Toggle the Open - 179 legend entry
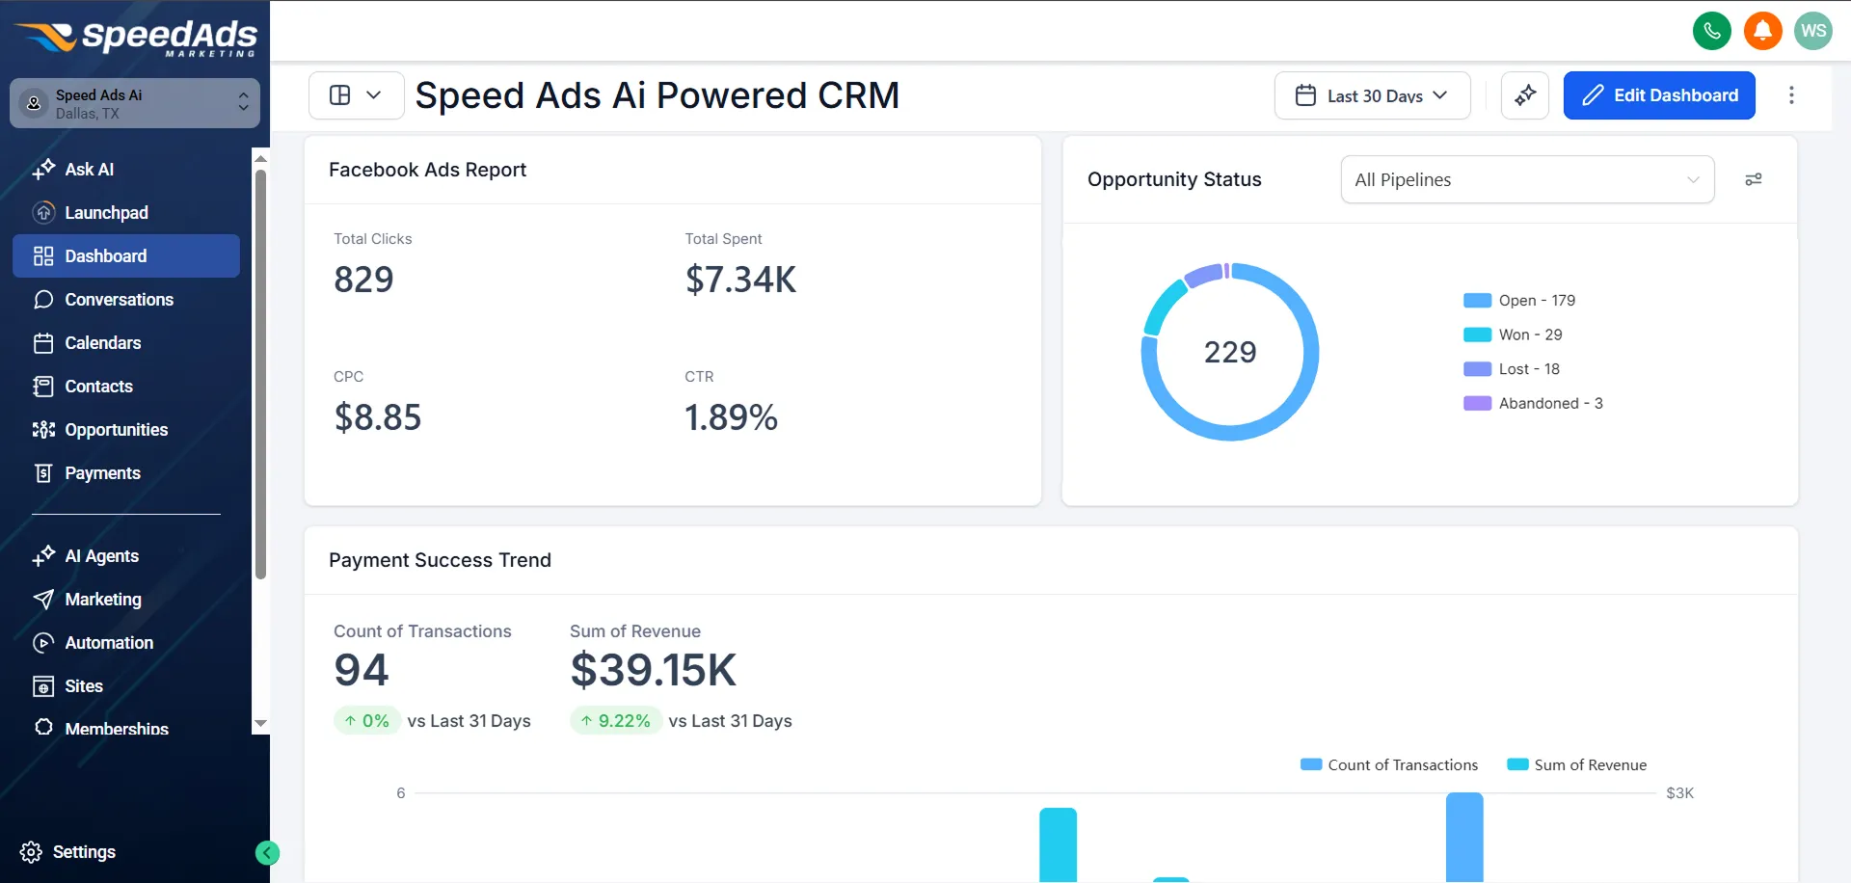 (x=1519, y=301)
